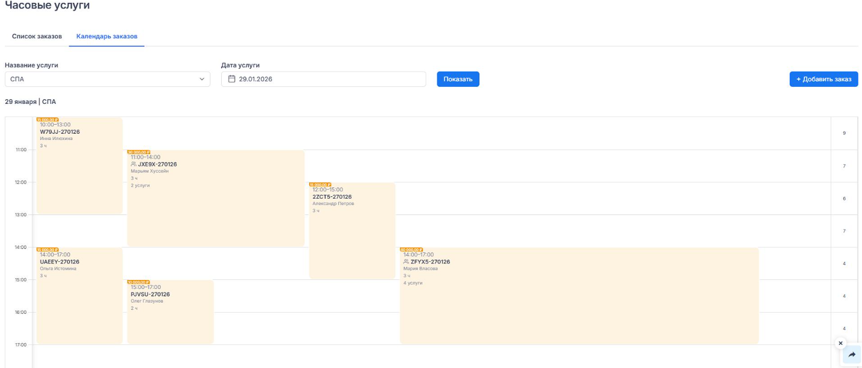This screenshot has width=862, height=368.
Task: Focus the date field showing 29.01.2026
Action: pyautogui.click(x=327, y=79)
